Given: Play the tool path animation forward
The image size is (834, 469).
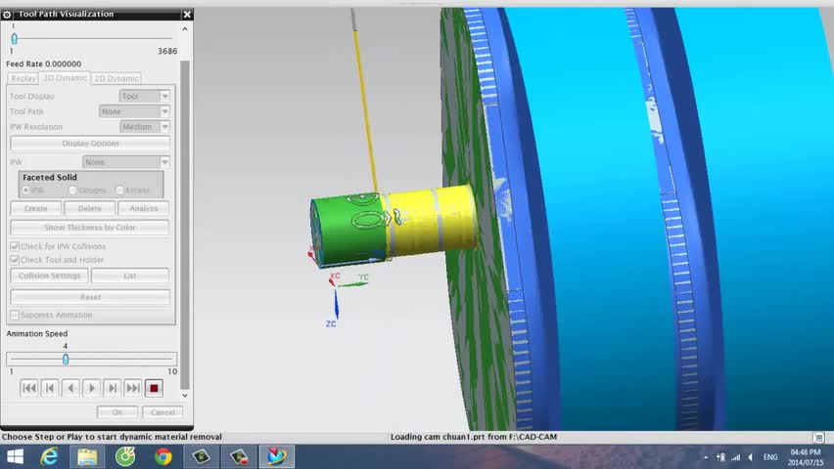Looking at the screenshot, I should click(x=91, y=388).
